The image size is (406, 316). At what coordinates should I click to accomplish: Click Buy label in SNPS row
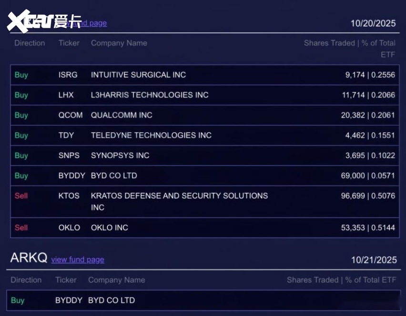(x=21, y=156)
